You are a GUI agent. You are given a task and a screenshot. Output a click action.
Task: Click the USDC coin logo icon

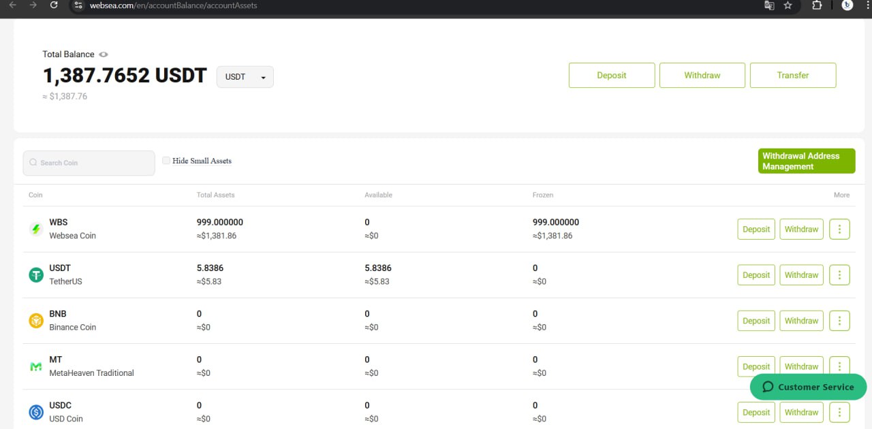(36, 412)
